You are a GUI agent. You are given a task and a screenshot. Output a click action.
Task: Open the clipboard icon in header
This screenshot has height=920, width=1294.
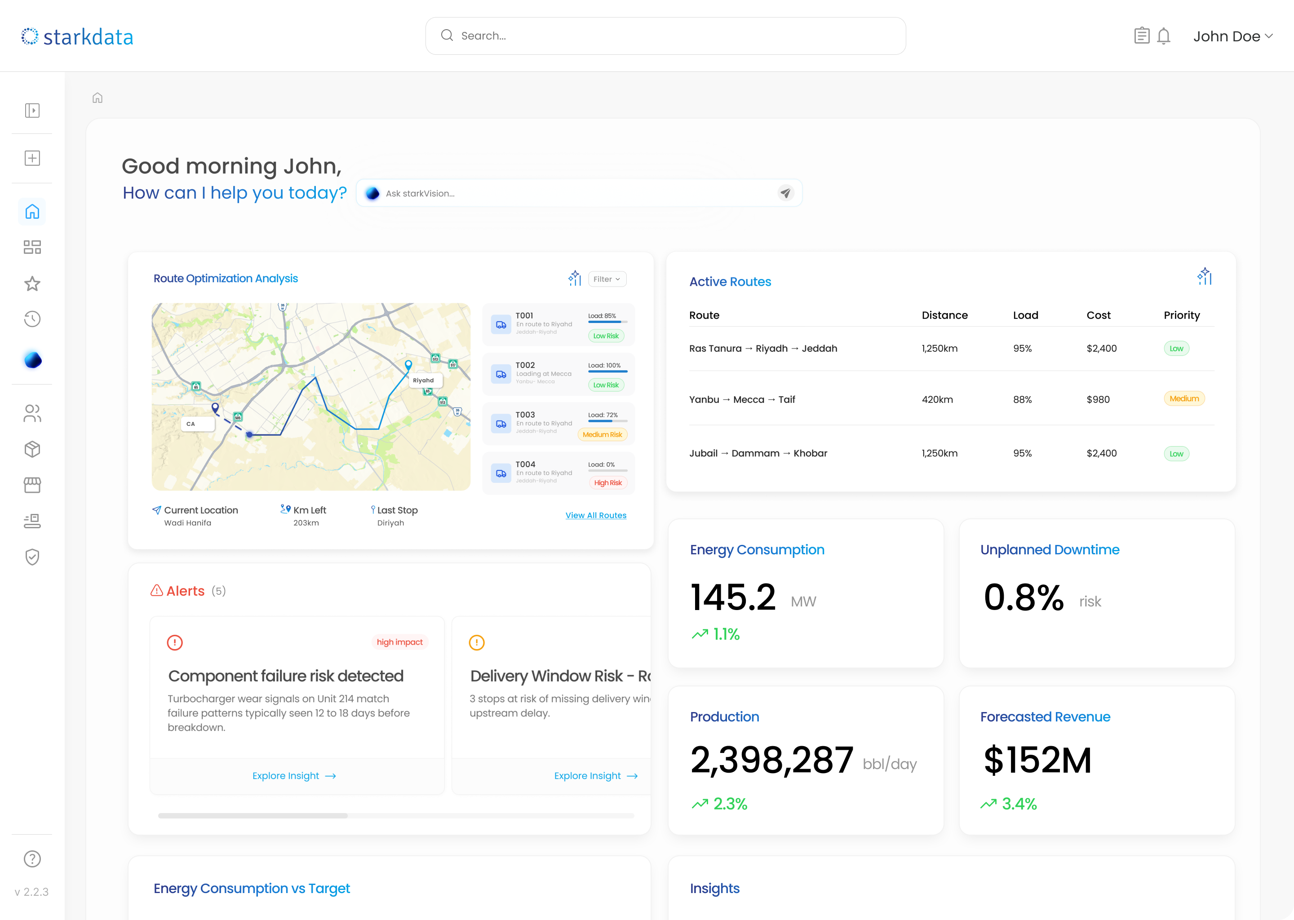(x=1142, y=35)
